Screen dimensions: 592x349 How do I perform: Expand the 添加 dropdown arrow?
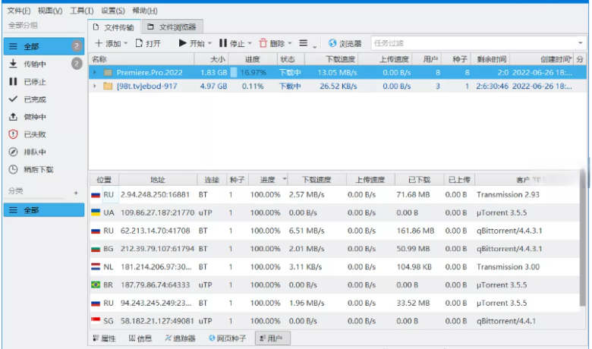[126, 44]
